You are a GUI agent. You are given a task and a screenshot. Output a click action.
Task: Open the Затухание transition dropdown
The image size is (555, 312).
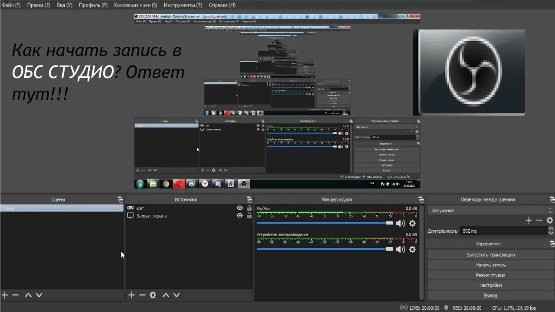point(490,210)
